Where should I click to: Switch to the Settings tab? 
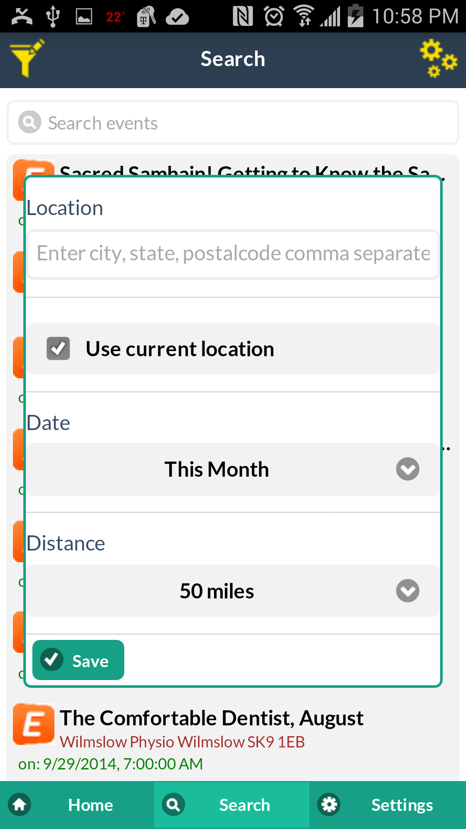pos(387,805)
